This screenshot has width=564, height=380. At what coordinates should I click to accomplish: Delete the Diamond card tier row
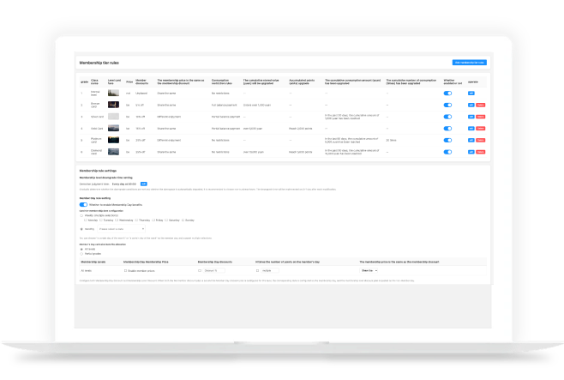tap(480, 150)
